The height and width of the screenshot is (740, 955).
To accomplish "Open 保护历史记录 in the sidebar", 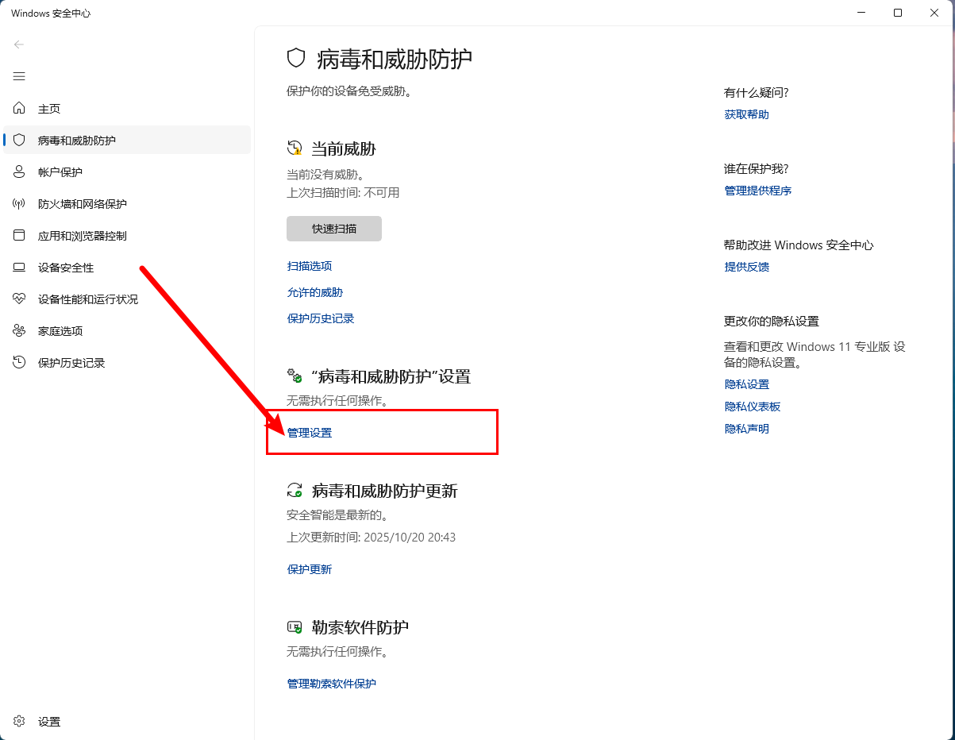I will click(x=71, y=363).
